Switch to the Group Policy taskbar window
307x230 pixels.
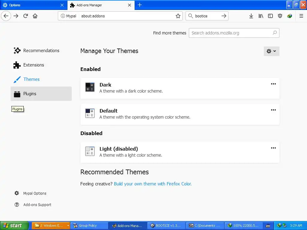[x=89, y=226]
